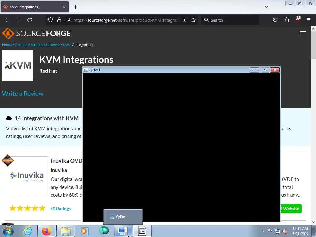Open Action Center flag tray icon
This screenshot has height=237, width=316.
(x=270, y=231)
